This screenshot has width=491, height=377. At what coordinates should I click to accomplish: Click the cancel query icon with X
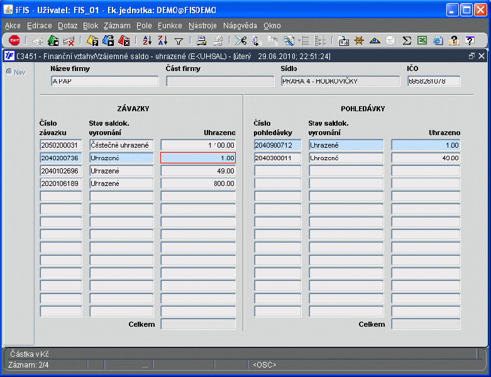click(124, 41)
